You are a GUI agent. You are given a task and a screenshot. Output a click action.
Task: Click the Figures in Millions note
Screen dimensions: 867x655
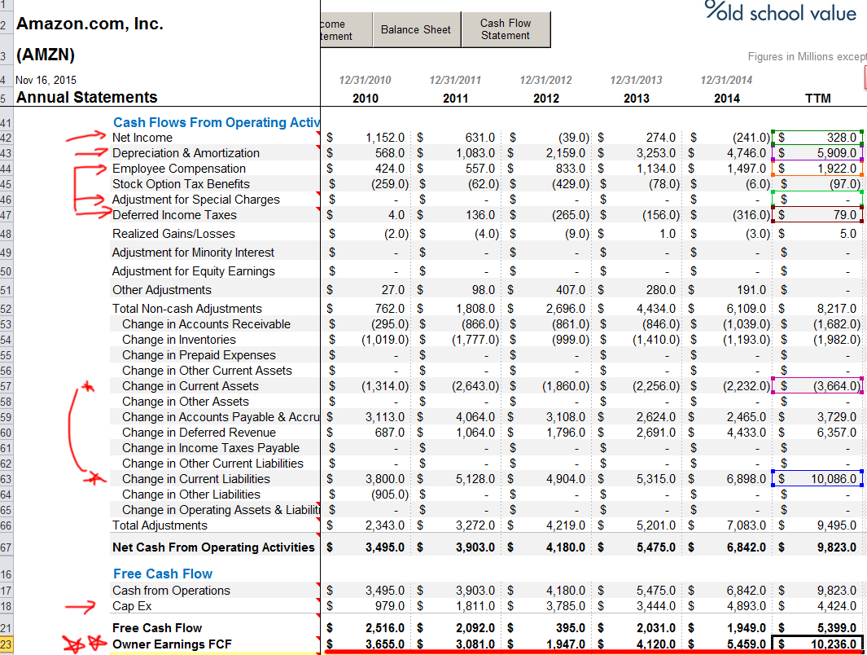(807, 57)
